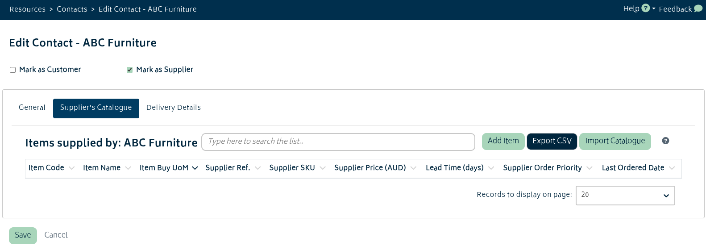
Task: Expand the Supplier Price (AUD) column chevron
Action: click(x=413, y=168)
